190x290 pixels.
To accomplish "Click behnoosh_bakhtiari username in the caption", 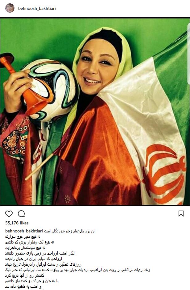I will tap(24, 231).
